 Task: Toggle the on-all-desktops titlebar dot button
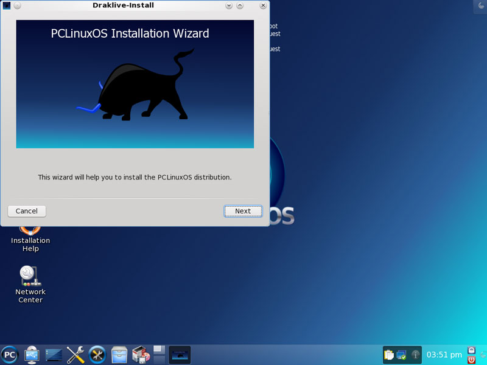(x=18, y=5)
